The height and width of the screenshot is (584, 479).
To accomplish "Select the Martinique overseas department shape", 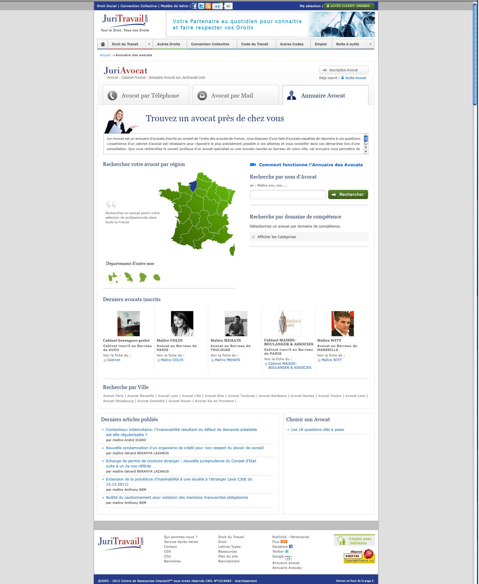I will 129,277.
